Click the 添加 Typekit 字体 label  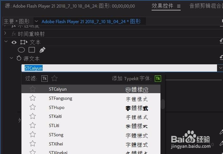[132, 78]
